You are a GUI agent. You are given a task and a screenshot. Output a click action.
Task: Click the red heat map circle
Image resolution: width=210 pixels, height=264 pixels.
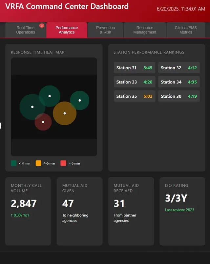coord(43,122)
